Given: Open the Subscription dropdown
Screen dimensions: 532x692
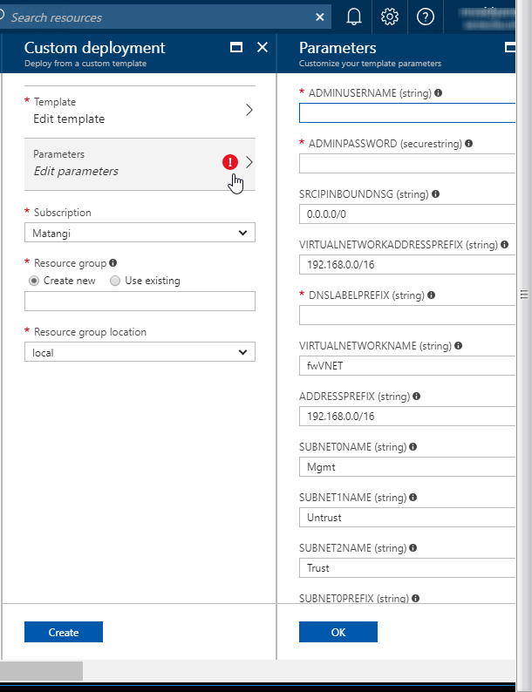Looking at the screenshot, I should 140,233.
